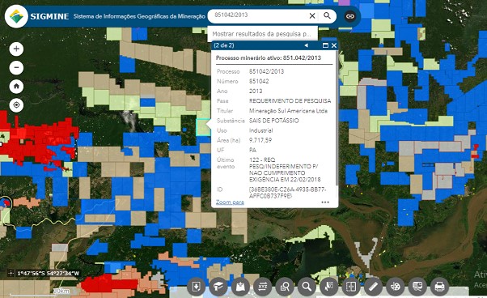Click the link share icon
This screenshot has height=298, width=487.
coord(350,16)
